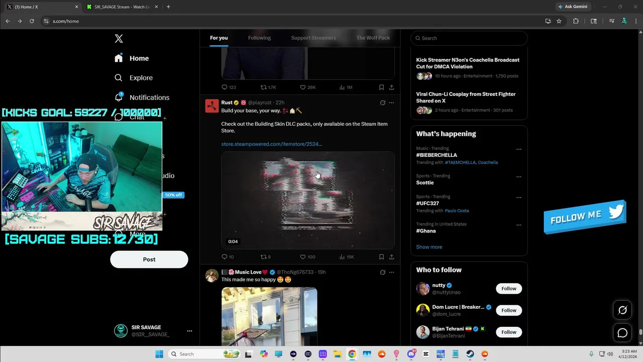Open Windows Start menu
The height and width of the screenshot is (362, 643).
[x=159, y=354]
